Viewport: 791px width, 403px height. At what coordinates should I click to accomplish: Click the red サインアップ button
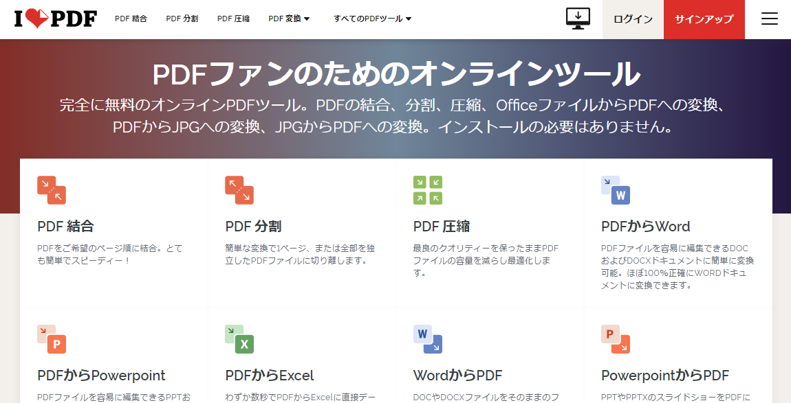pyautogui.click(x=704, y=19)
